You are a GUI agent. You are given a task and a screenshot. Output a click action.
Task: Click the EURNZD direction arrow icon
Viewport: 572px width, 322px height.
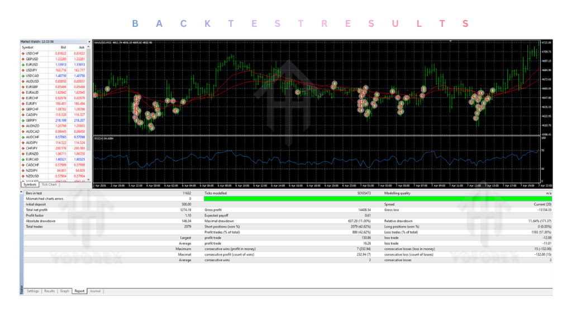coord(23,154)
